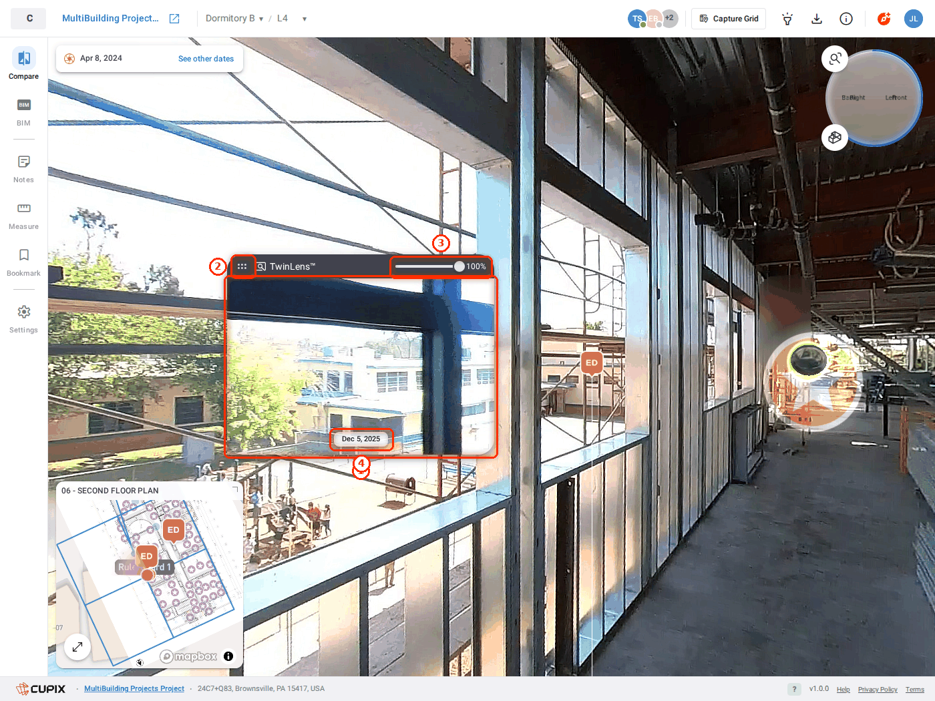The height and width of the screenshot is (701, 935).
Task: Open the Compare panel in sidebar
Action: 23,64
